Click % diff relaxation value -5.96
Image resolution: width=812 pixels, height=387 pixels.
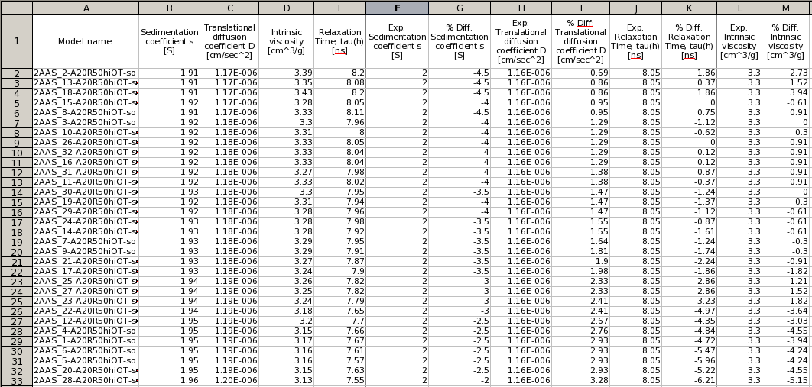click(689, 360)
